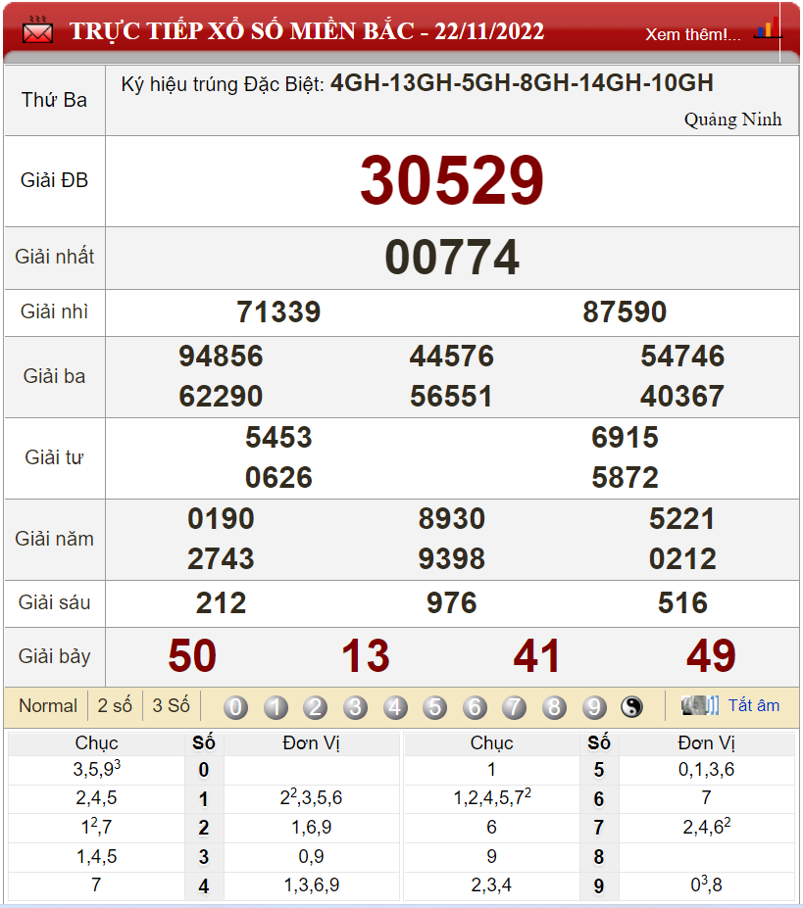The height and width of the screenshot is (908, 803).
Task: Click fourth prize number 0626
Action: coord(278,478)
